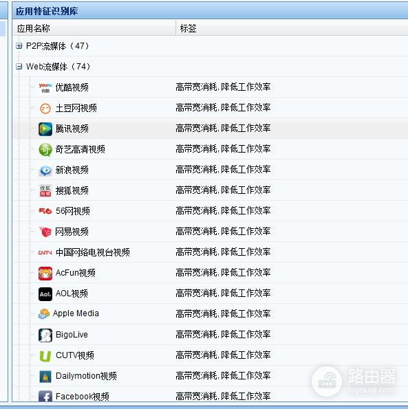Click the tag text in Apple Media row
This screenshot has height=409, width=408.
pyautogui.click(x=223, y=313)
